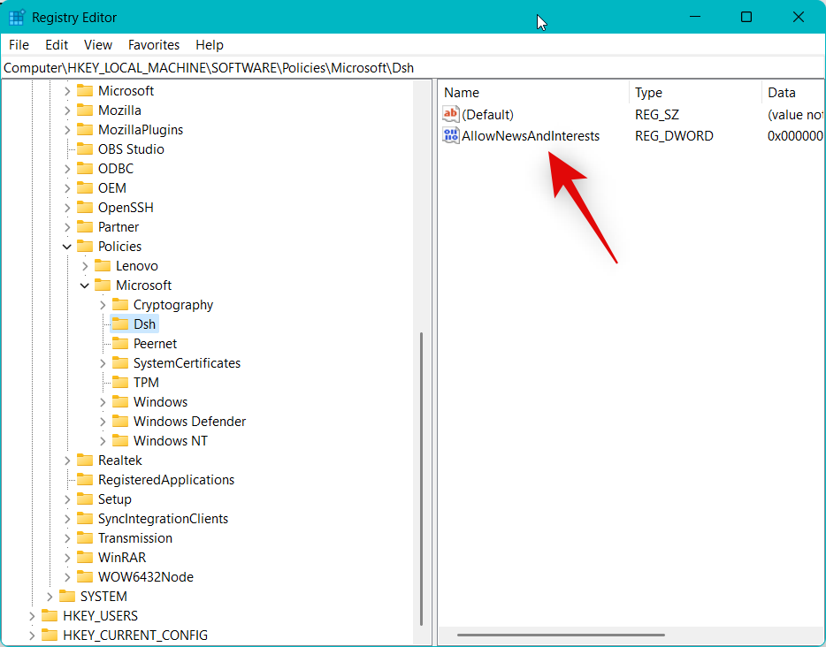Click the Windows Defender folder icon
This screenshot has width=826, height=647.
point(120,421)
